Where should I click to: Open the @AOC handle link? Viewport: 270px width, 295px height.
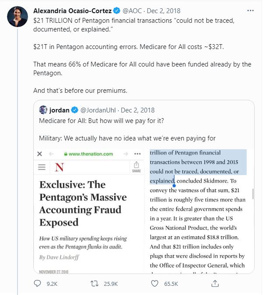[133, 10]
